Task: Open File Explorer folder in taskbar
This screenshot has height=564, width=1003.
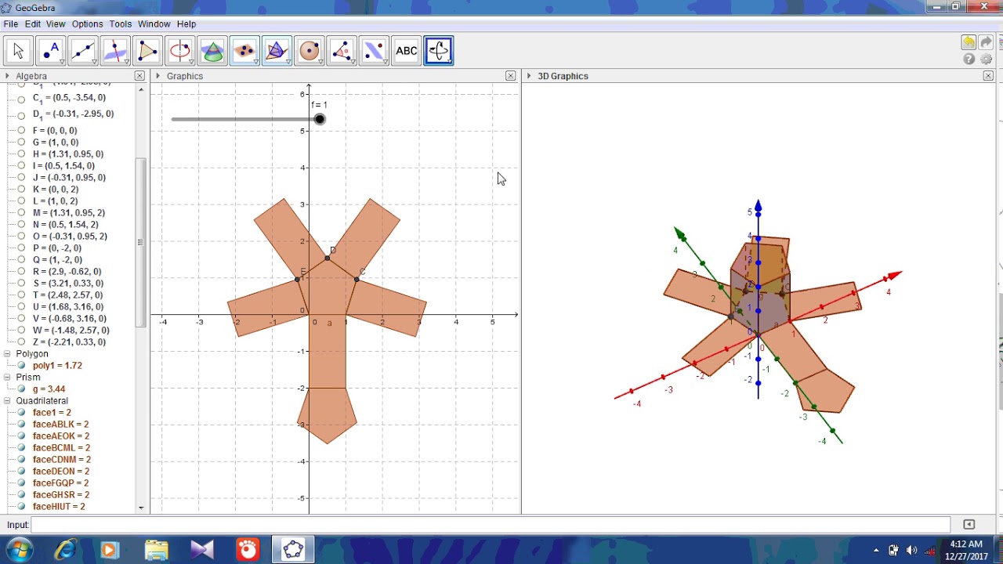Action: tap(156, 550)
